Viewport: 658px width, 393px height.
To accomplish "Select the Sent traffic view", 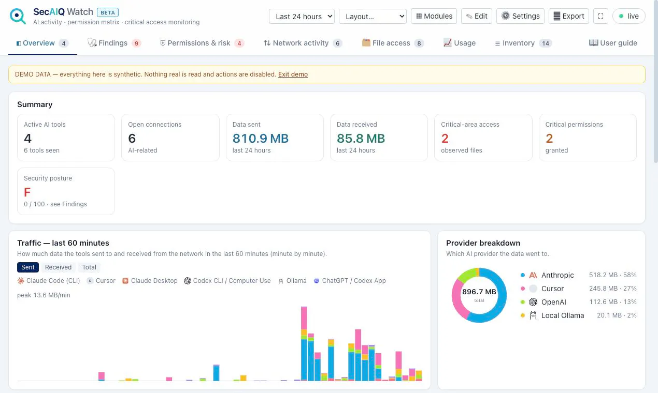I will [x=28, y=267].
